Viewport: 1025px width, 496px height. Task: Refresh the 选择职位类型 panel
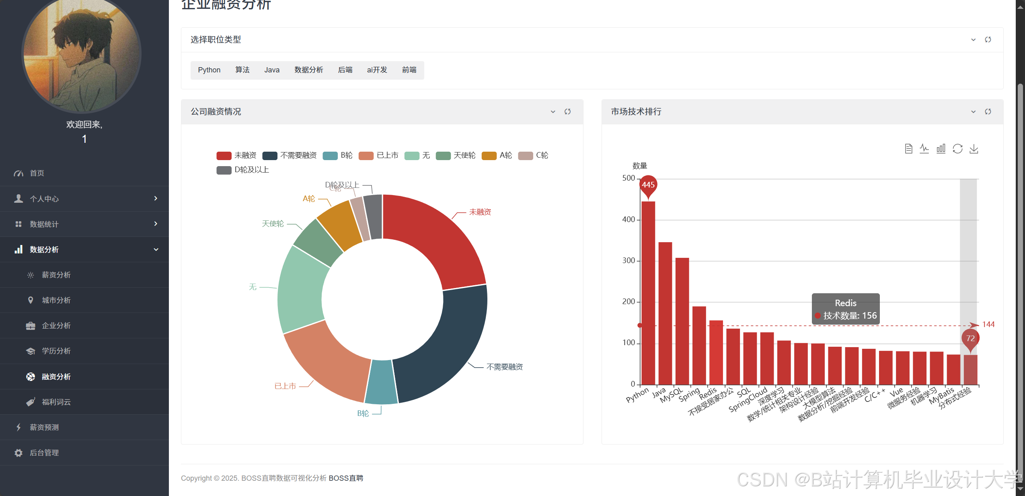point(988,40)
